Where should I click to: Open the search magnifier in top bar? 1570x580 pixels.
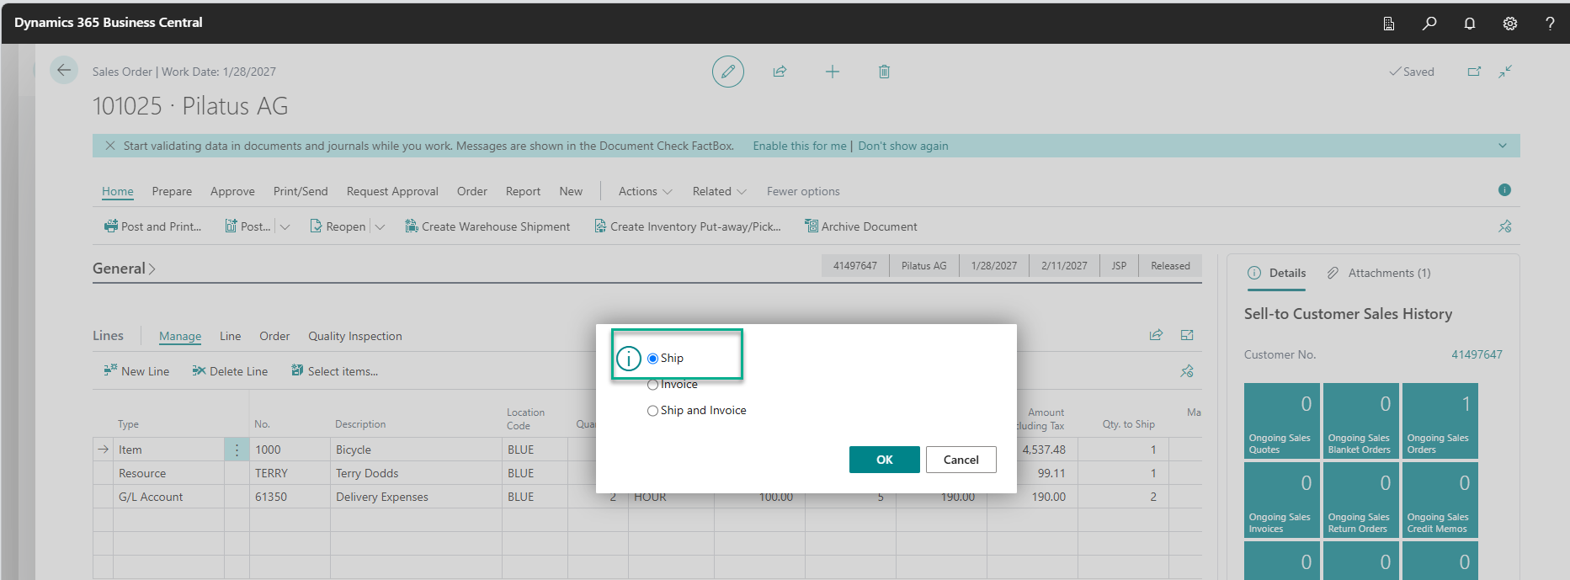coord(1429,23)
